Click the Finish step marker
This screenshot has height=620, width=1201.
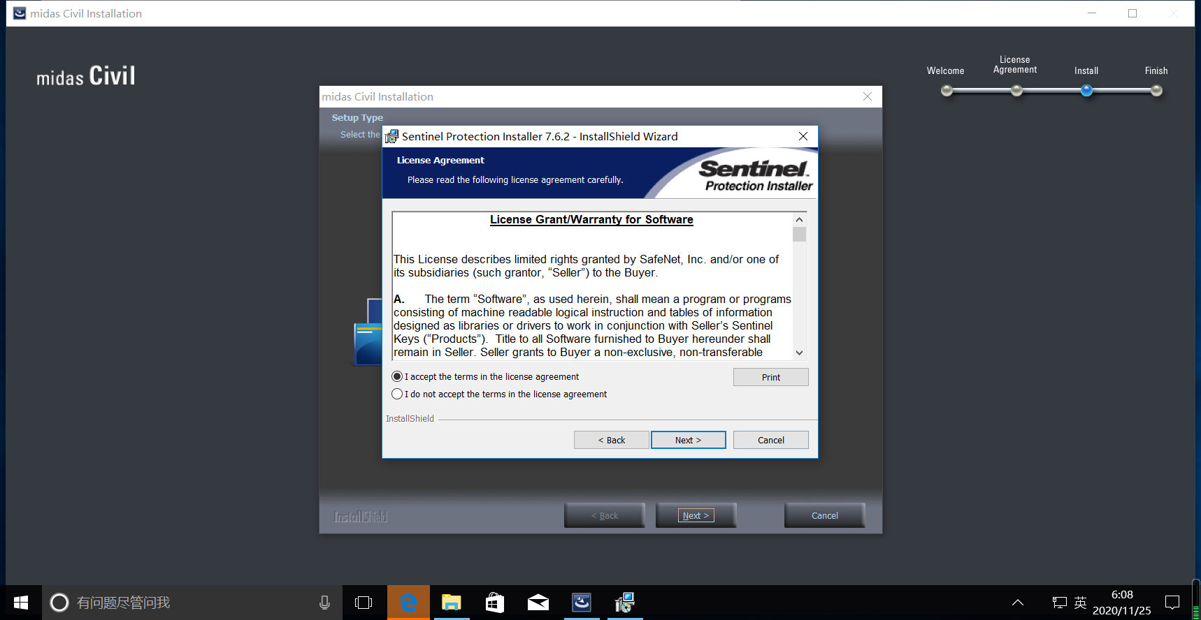tap(1156, 90)
